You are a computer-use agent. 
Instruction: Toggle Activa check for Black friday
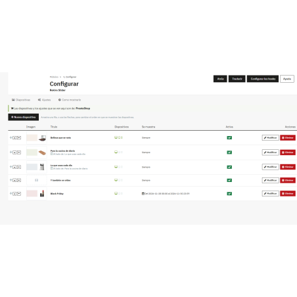(229, 194)
